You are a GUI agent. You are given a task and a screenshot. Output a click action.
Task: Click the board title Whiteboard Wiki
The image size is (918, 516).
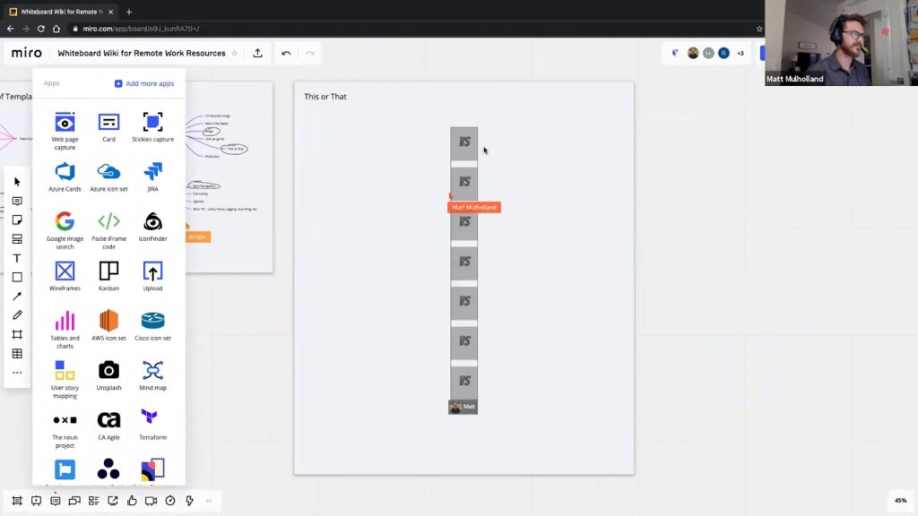click(141, 54)
